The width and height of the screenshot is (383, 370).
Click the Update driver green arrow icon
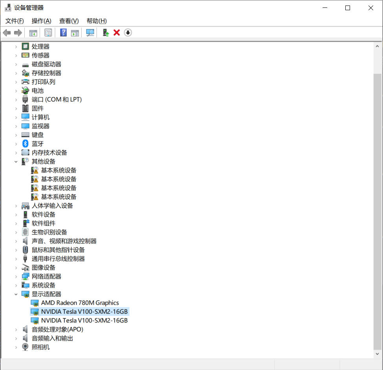tap(106, 33)
